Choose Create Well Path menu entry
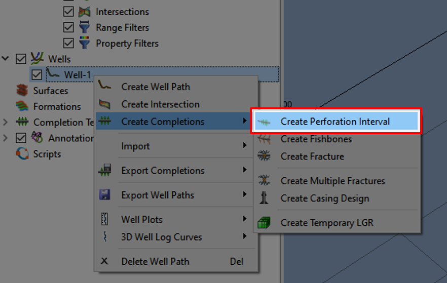447x283 pixels. click(x=156, y=87)
